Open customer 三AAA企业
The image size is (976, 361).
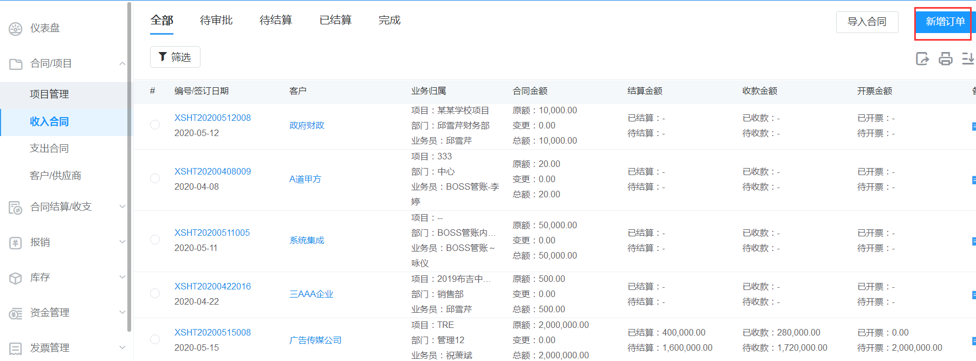[311, 294]
